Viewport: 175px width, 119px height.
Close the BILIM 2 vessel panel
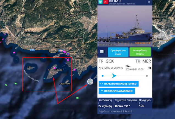pyautogui.click(x=149, y=2)
